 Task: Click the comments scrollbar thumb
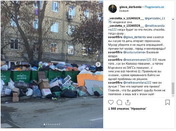(x=173, y=88)
